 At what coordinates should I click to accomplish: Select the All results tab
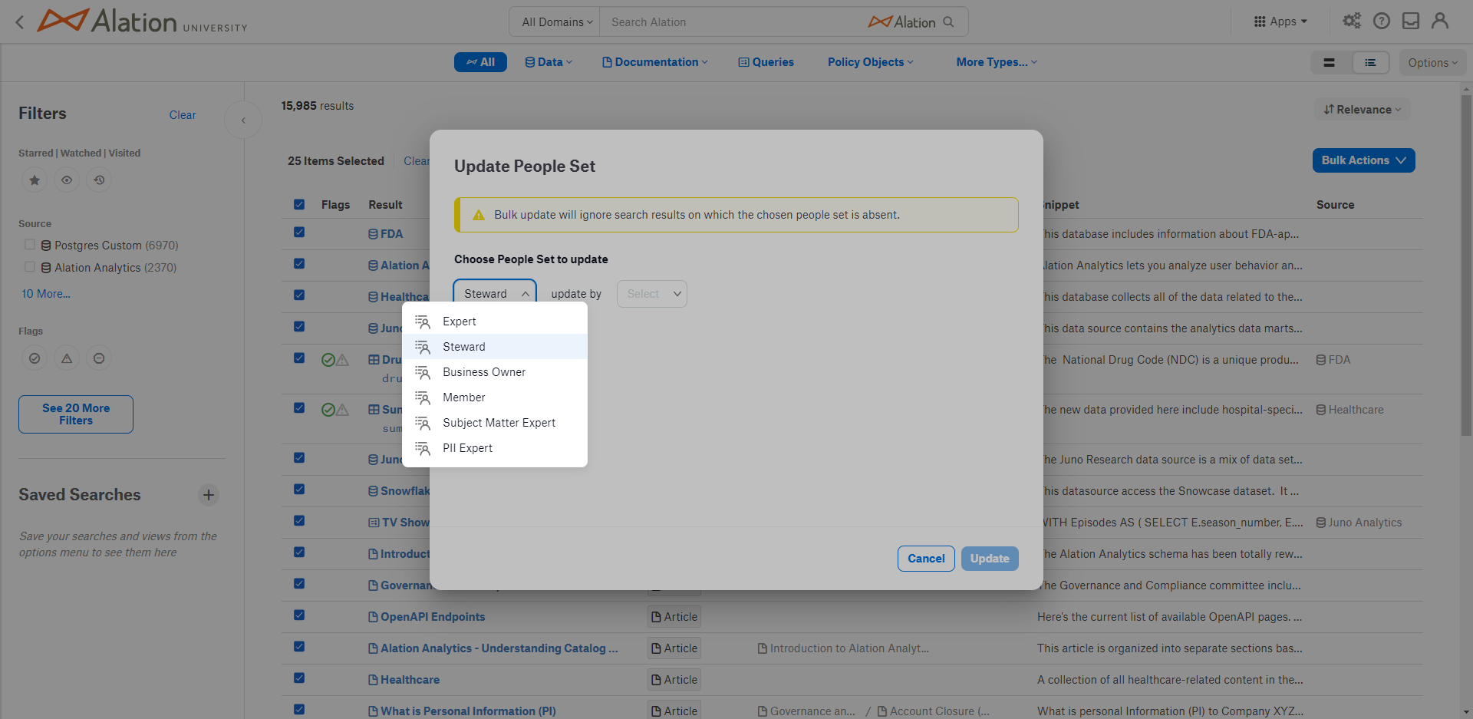tap(480, 62)
